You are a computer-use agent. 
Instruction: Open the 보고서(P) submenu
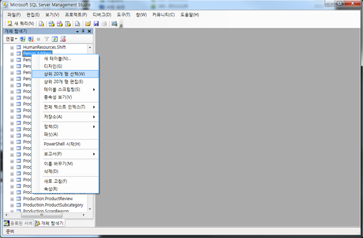pos(65,154)
